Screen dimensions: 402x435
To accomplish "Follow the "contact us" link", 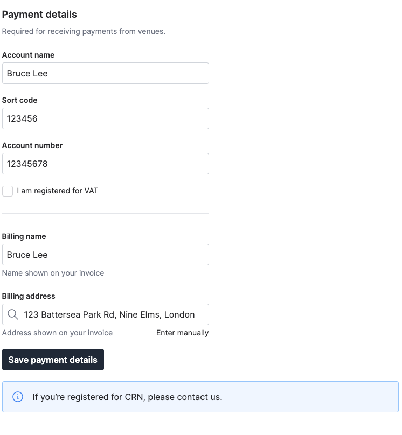I will tap(198, 397).
